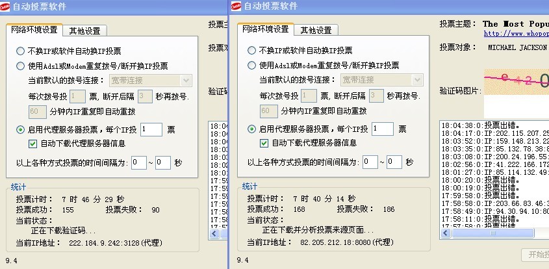
Task: Click the 60 分钟内IP重复 field in right window
Action: coord(268,111)
